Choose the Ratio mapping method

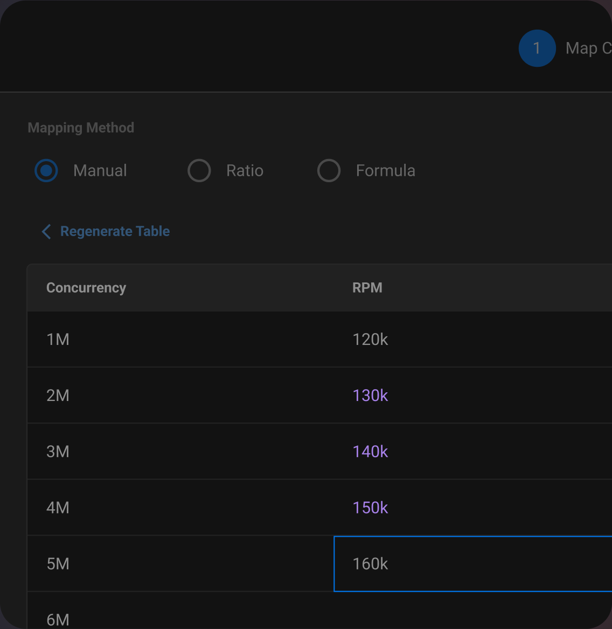click(199, 170)
